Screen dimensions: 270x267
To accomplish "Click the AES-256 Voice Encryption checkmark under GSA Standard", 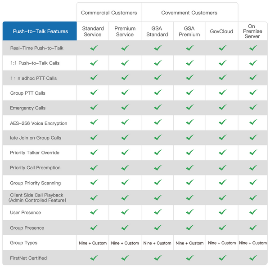I will (x=158, y=122).
